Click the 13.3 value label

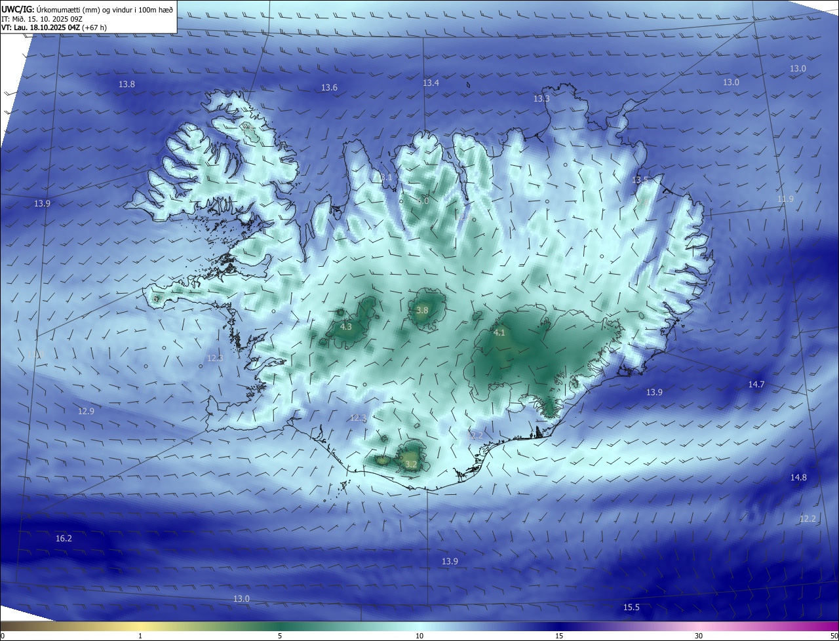[541, 98]
